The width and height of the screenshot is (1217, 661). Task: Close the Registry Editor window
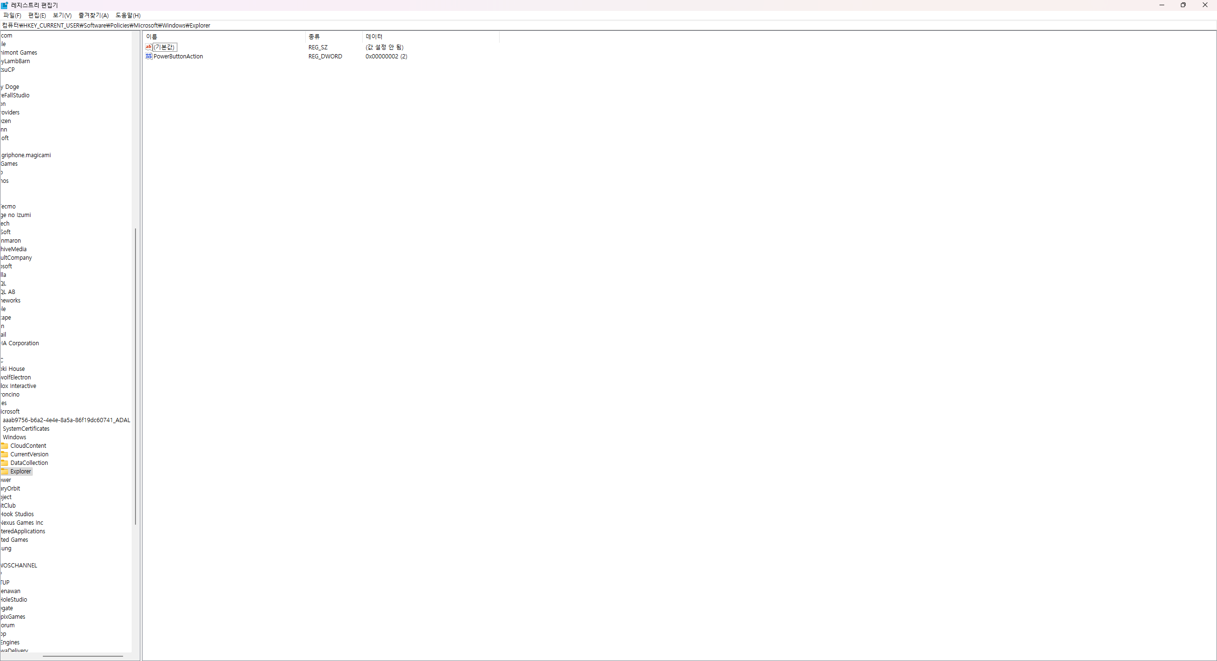(1205, 5)
